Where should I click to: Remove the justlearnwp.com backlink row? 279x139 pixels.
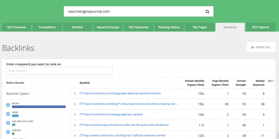click(x=75, y=125)
